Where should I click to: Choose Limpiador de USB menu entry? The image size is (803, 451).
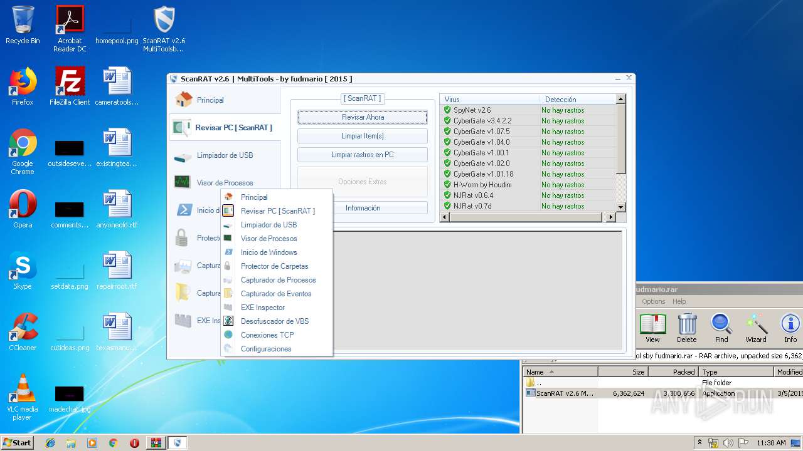[277, 225]
